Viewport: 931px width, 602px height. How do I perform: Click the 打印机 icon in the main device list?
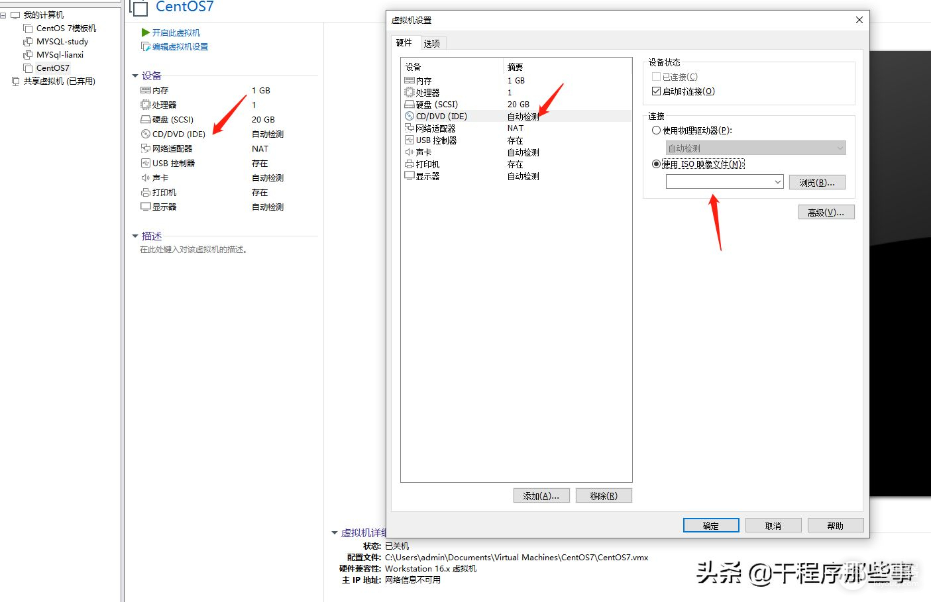tap(146, 192)
